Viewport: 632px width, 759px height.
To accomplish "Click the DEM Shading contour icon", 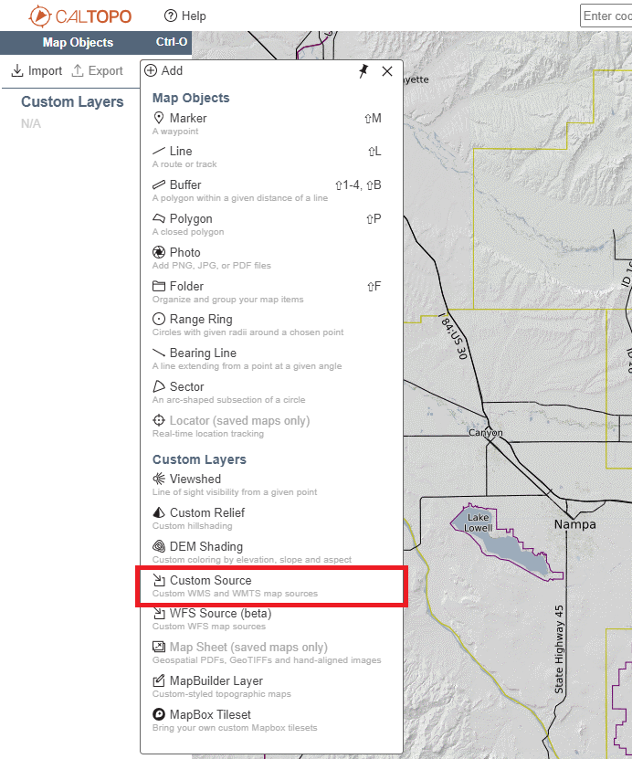I will (x=158, y=546).
